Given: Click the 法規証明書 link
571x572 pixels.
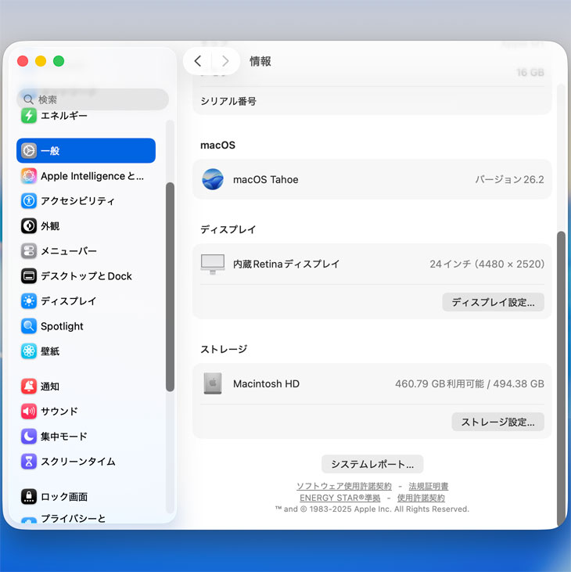Looking at the screenshot, I should tap(428, 486).
